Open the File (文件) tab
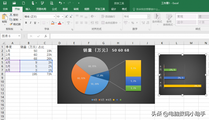 click(x=5, y=9)
